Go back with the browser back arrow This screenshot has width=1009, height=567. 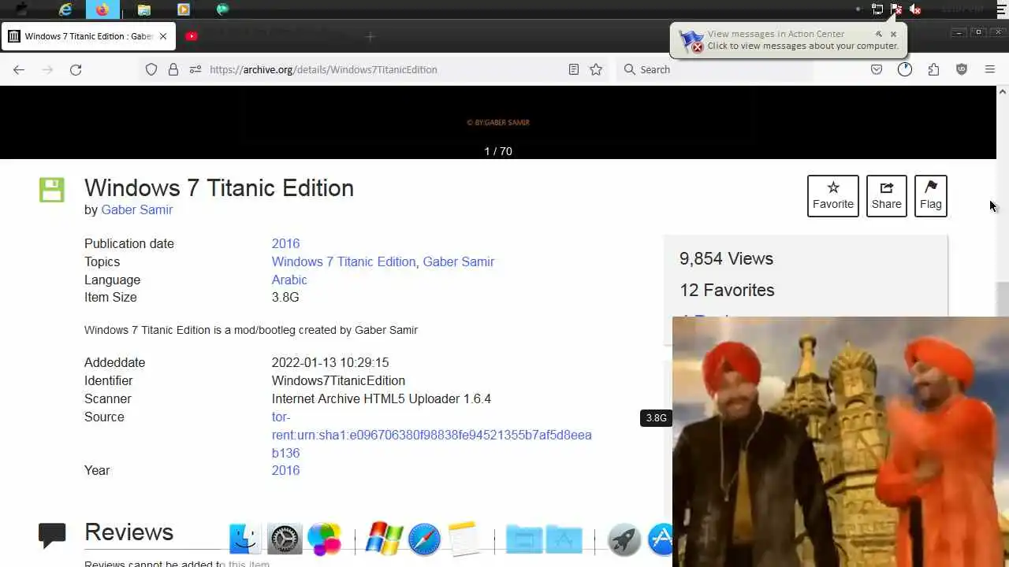(x=19, y=69)
